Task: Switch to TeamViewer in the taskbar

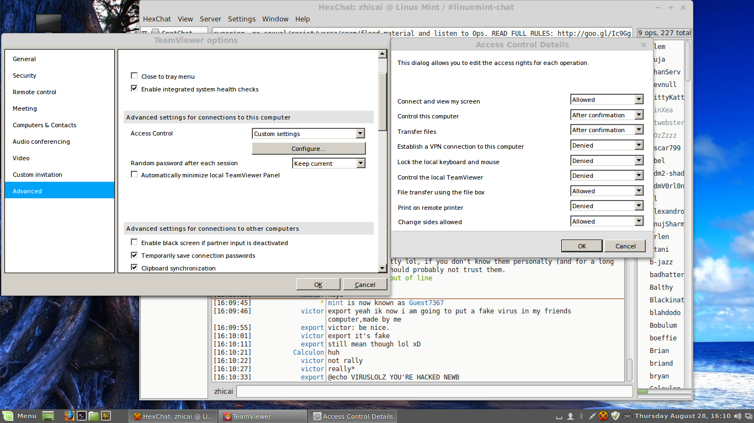Action: click(x=263, y=416)
